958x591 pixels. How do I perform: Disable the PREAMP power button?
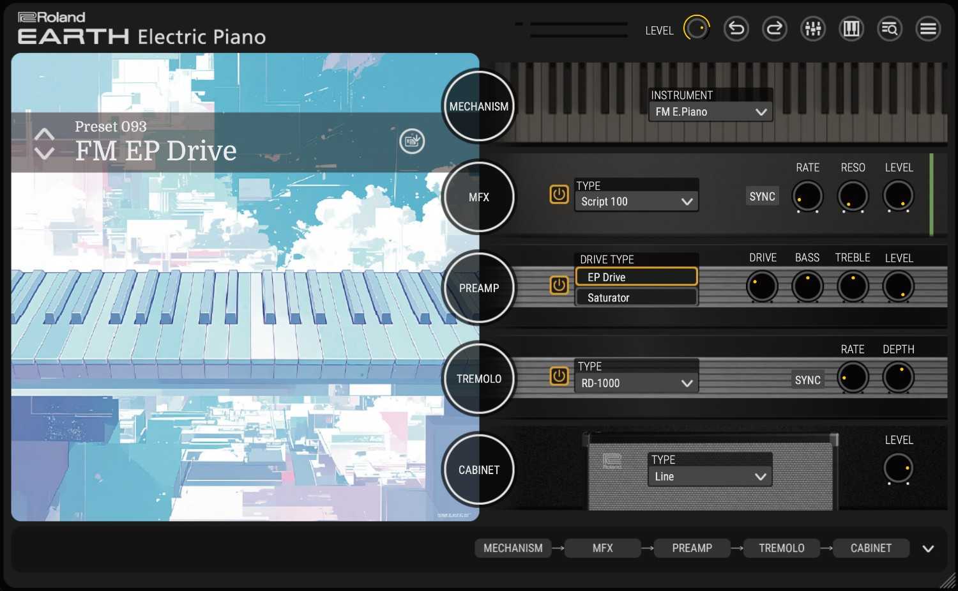coord(559,285)
